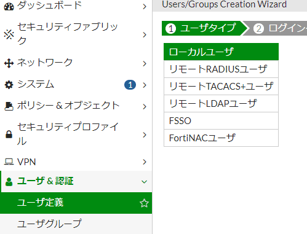The height and width of the screenshot is (234, 307).
Task: Click the System notification badge showing 1
Action: pyautogui.click(x=130, y=85)
